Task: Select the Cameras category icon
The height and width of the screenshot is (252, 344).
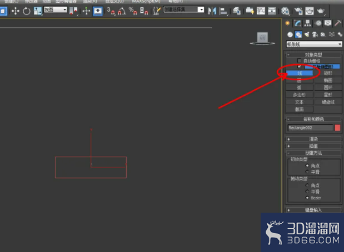Action: tap(315, 34)
